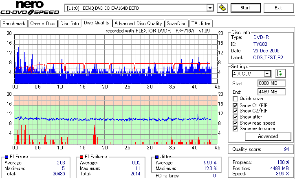
Task: Open the Advanced settings button
Action: (x=268, y=136)
